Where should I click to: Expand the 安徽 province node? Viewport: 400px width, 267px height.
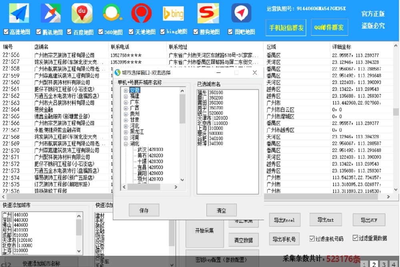(126, 90)
